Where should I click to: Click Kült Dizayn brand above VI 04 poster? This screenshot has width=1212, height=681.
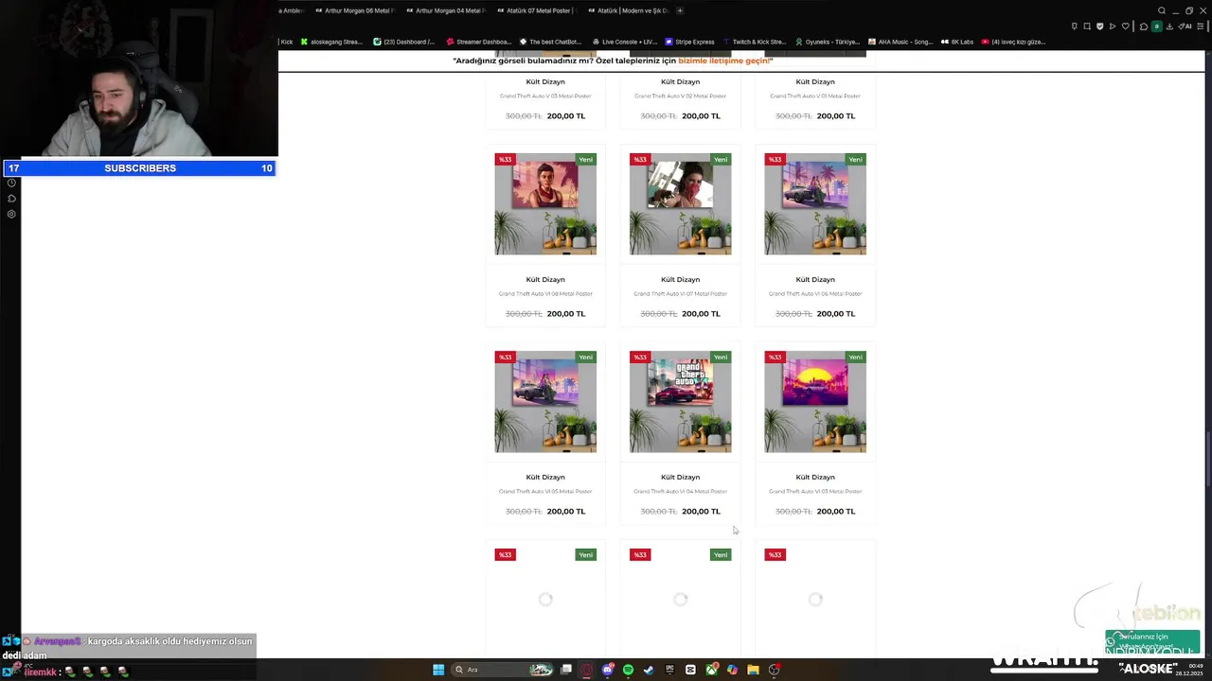[x=680, y=478]
